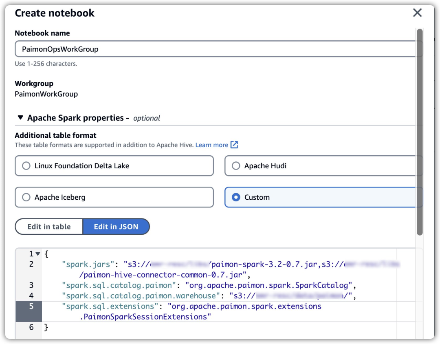Open the Learn more link
This screenshot has width=440, height=344.
point(211,145)
